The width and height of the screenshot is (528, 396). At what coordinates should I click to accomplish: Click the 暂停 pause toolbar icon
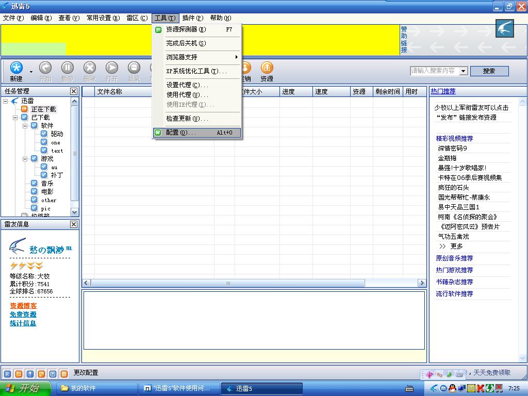click(x=68, y=68)
